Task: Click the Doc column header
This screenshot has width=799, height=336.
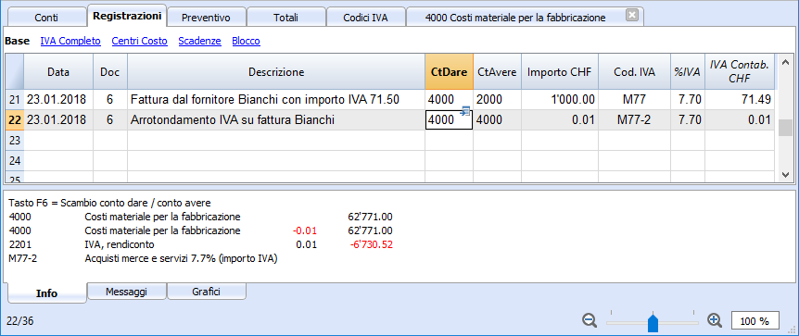Action: (x=110, y=72)
